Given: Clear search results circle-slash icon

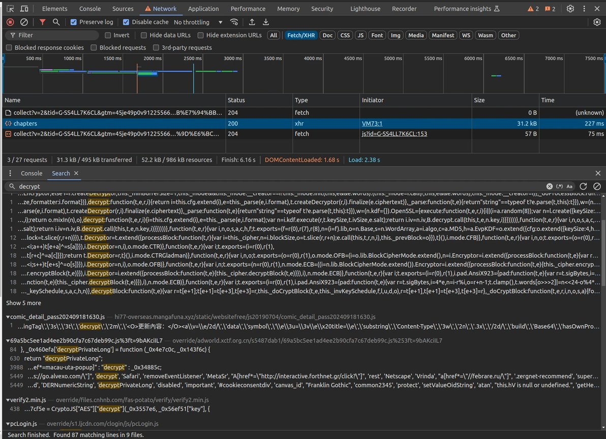Looking at the screenshot, I should tap(597, 186).
